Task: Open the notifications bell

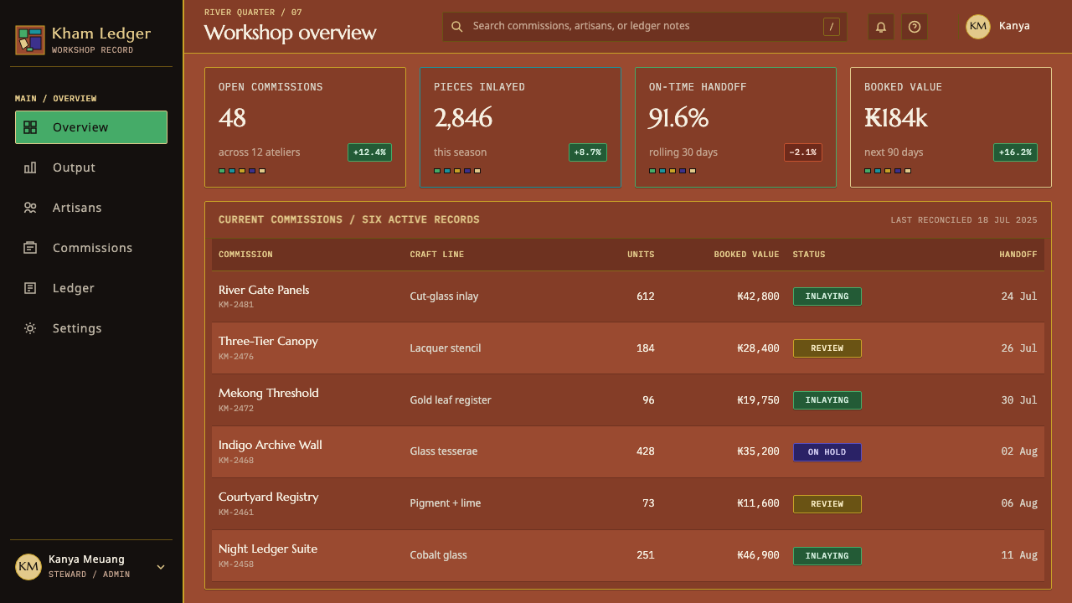Action: [x=881, y=27]
